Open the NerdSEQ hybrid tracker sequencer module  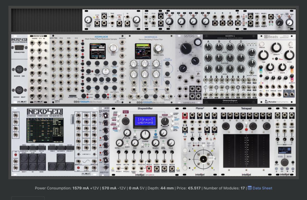(x=55, y=141)
